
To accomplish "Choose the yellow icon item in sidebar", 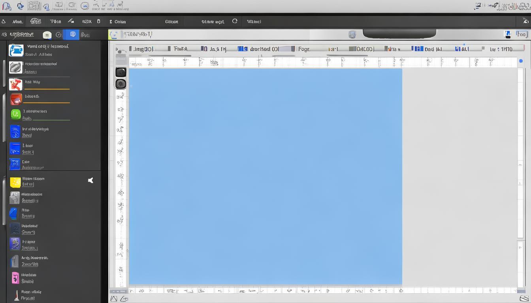I will click(x=15, y=182).
